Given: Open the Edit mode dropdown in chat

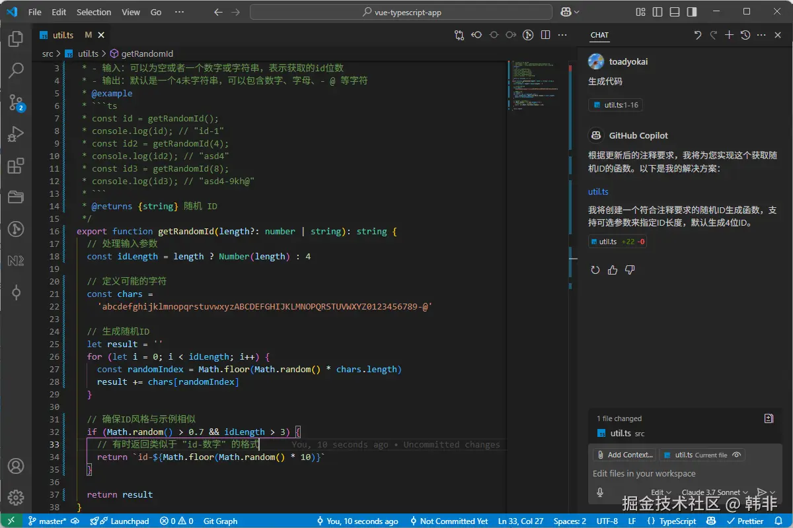Looking at the screenshot, I should (x=661, y=492).
